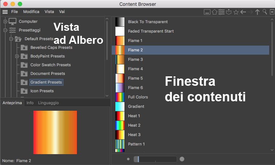Go to the home location icon

(214, 12)
